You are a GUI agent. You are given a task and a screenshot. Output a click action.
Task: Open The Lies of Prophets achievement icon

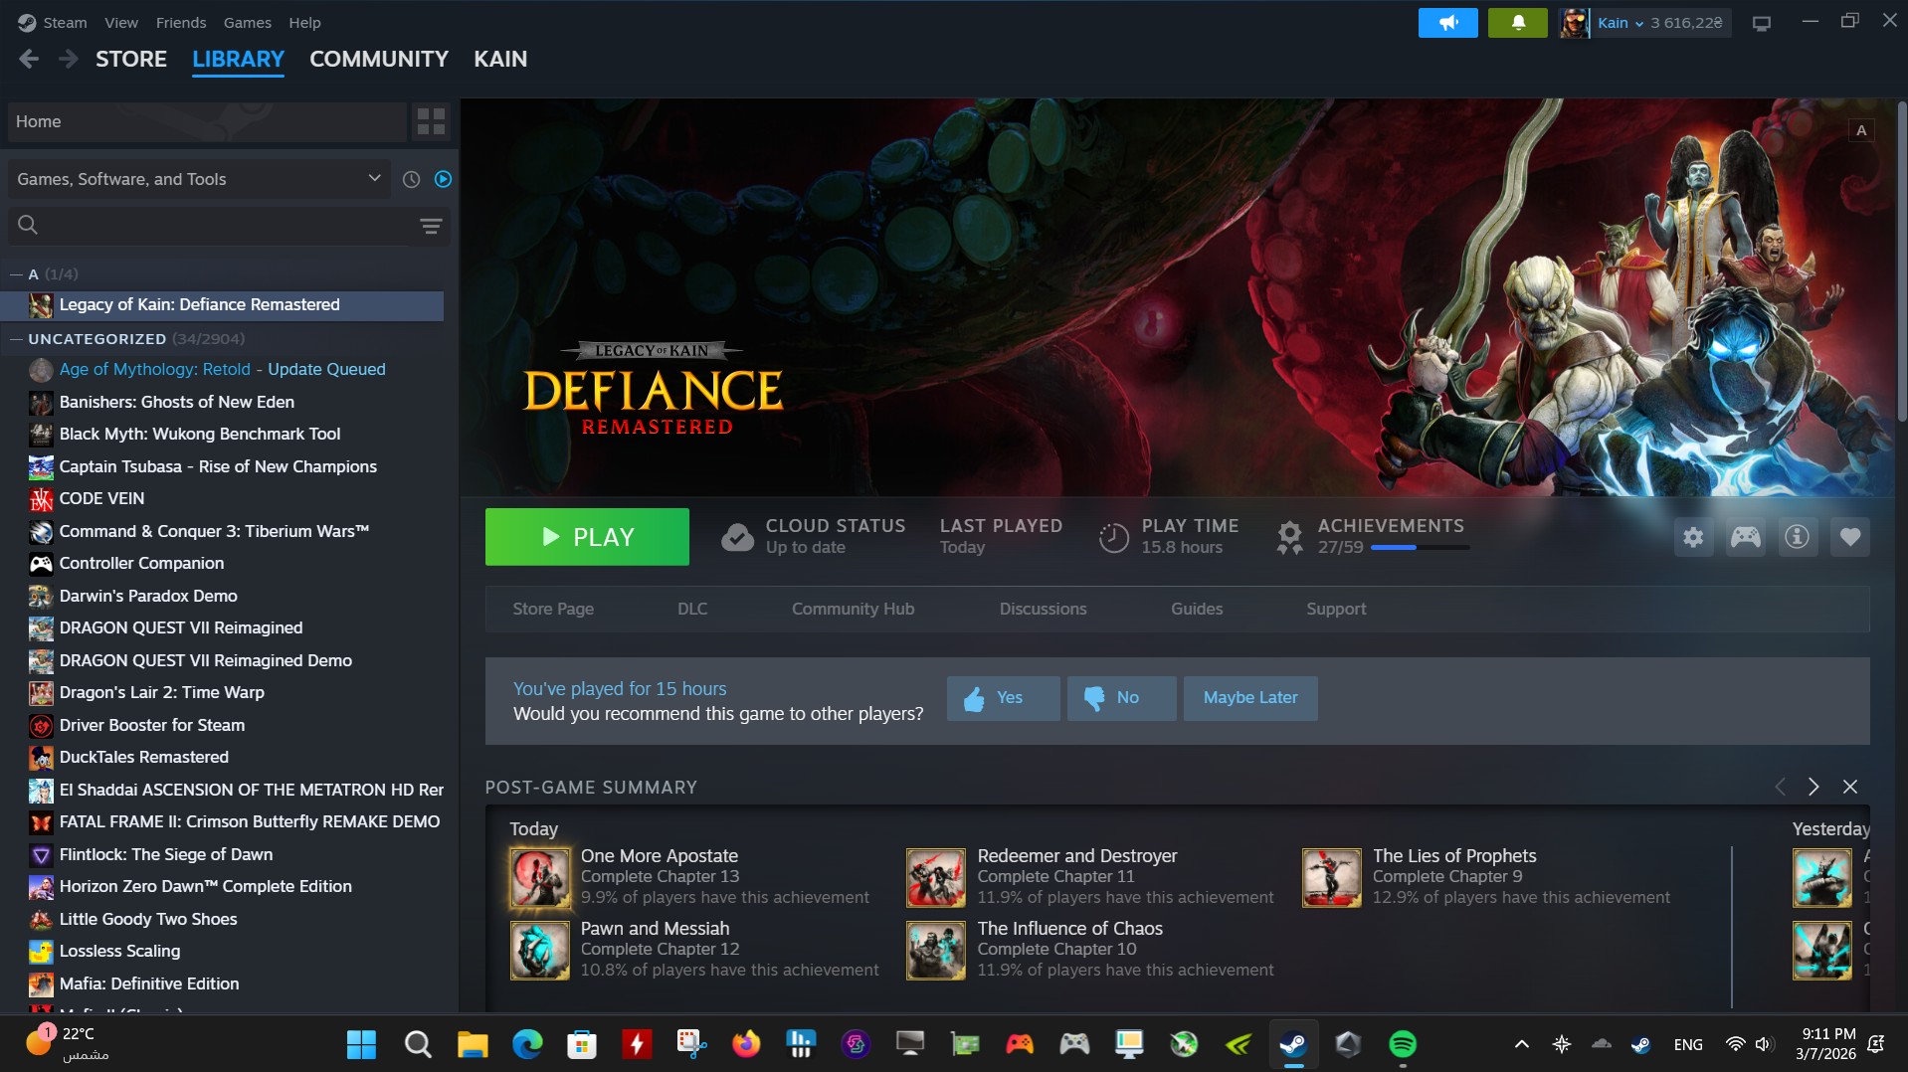coord(1331,877)
